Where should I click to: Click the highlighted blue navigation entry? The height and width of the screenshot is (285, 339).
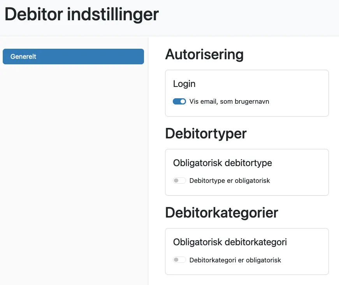click(x=73, y=57)
